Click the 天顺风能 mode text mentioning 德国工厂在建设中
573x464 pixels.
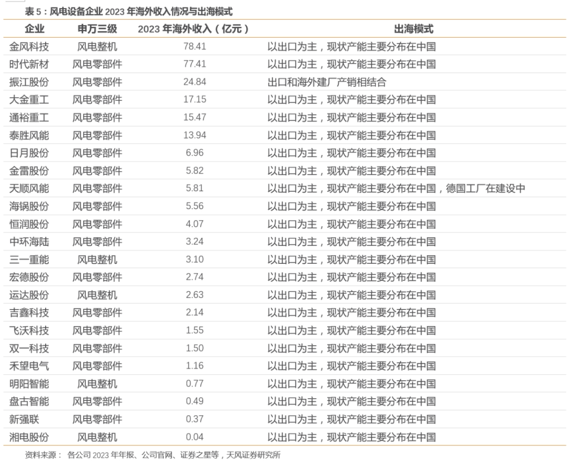(396, 188)
